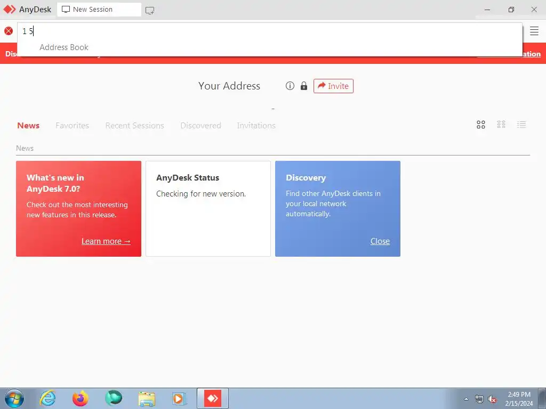Launch Internet Explorer from taskbar
The image size is (546, 409).
47,398
